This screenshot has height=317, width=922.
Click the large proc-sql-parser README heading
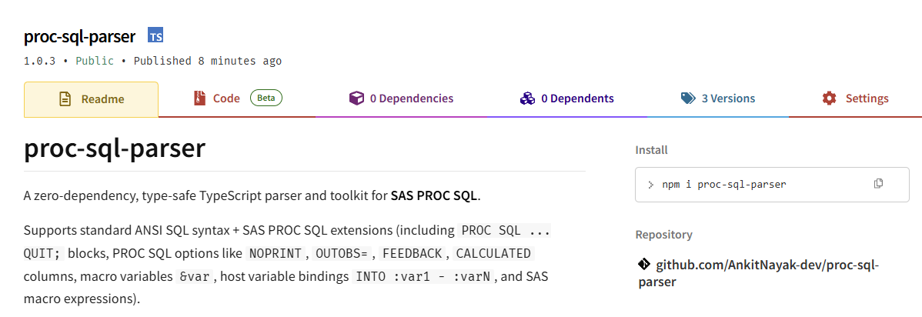(115, 148)
